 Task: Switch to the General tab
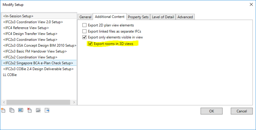coord(85,17)
